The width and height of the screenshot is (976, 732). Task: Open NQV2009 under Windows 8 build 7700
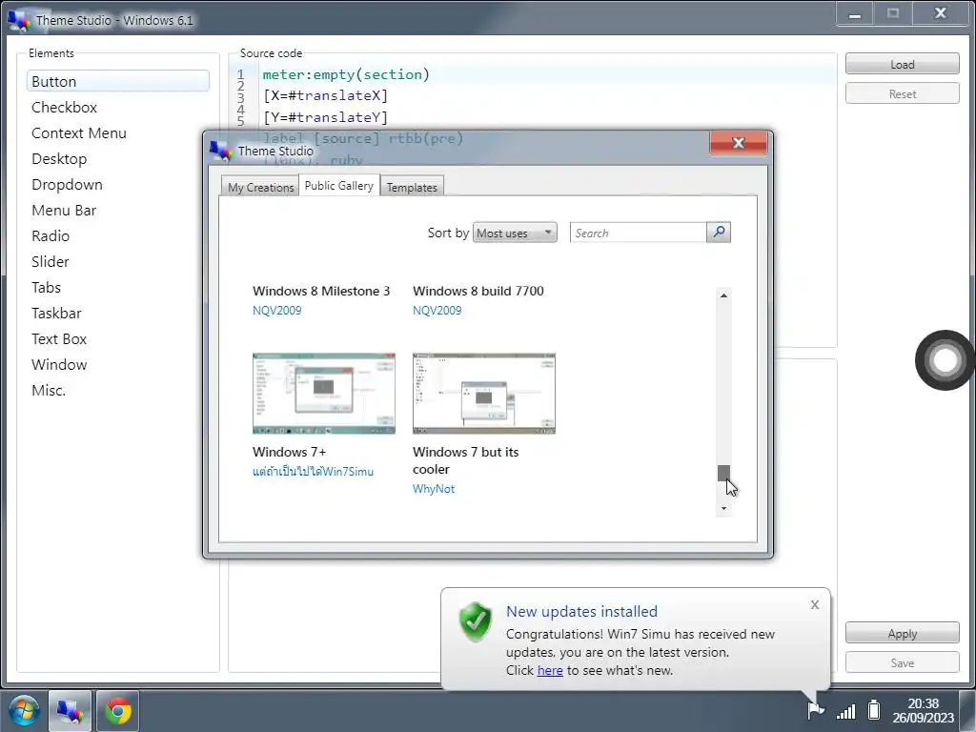pyautogui.click(x=437, y=311)
